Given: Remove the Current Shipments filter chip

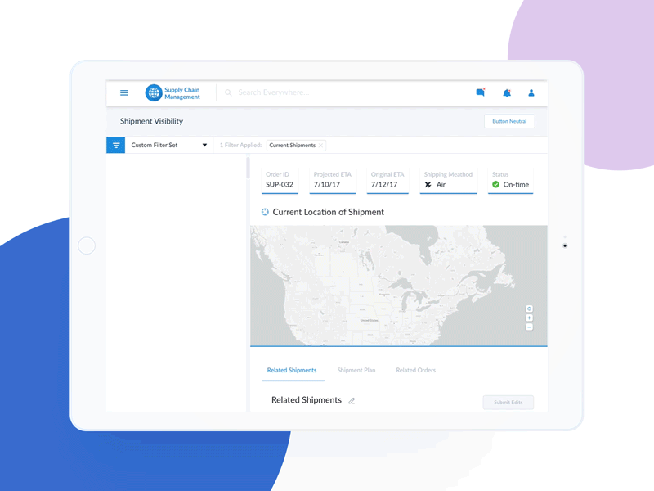Looking at the screenshot, I should [320, 145].
